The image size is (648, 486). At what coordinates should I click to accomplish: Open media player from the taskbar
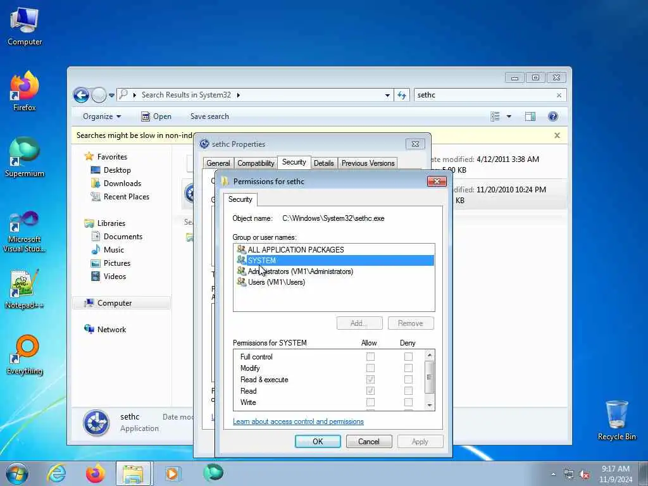coord(172,473)
